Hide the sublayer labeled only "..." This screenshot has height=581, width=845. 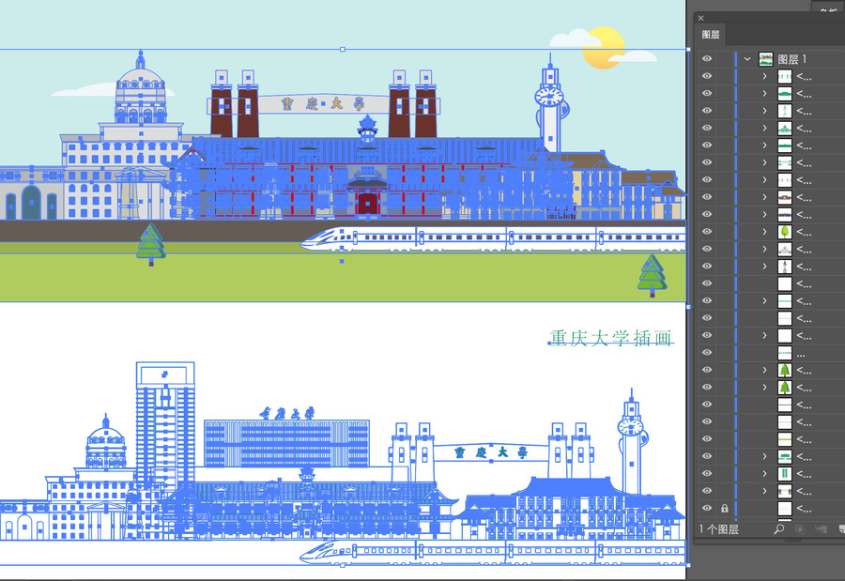(707, 353)
